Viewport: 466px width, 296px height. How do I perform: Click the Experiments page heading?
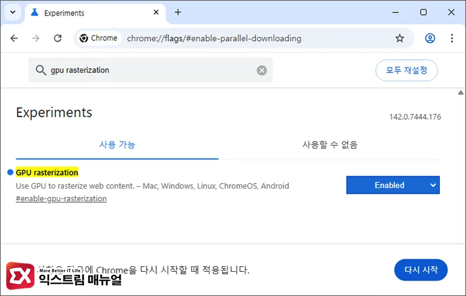pos(54,112)
